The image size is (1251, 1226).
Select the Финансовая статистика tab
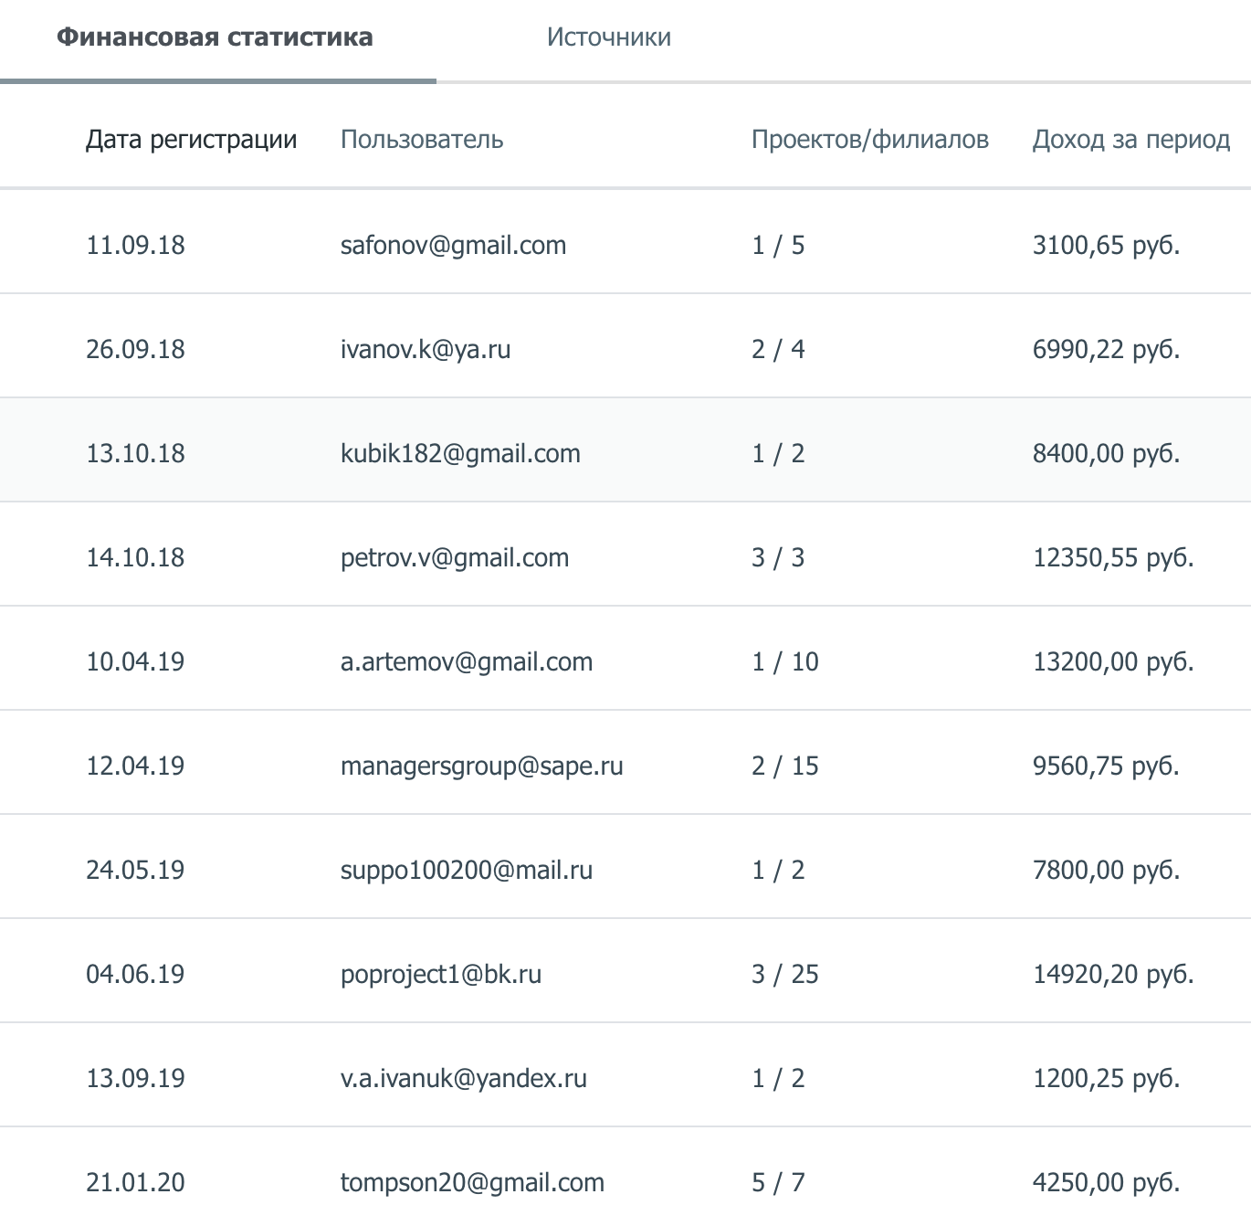pos(215,37)
